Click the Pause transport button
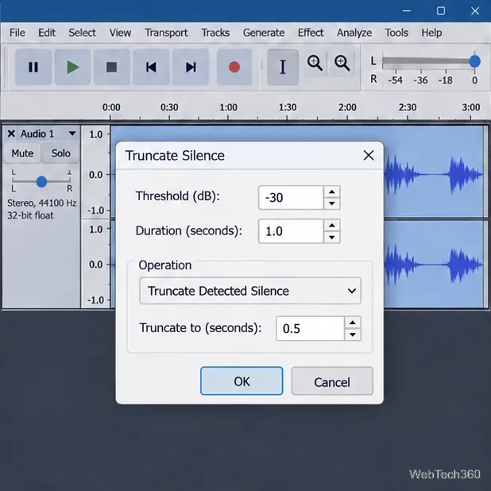 [x=33, y=67]
